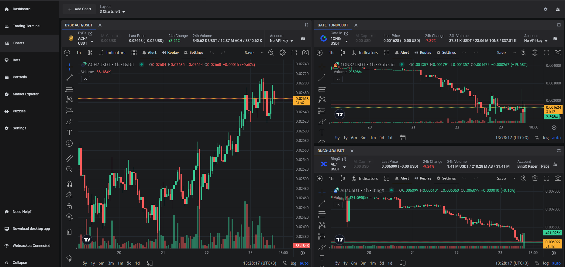
Task: Toggle auto scale in AB/USDT chart
Action: click(556, 263)
